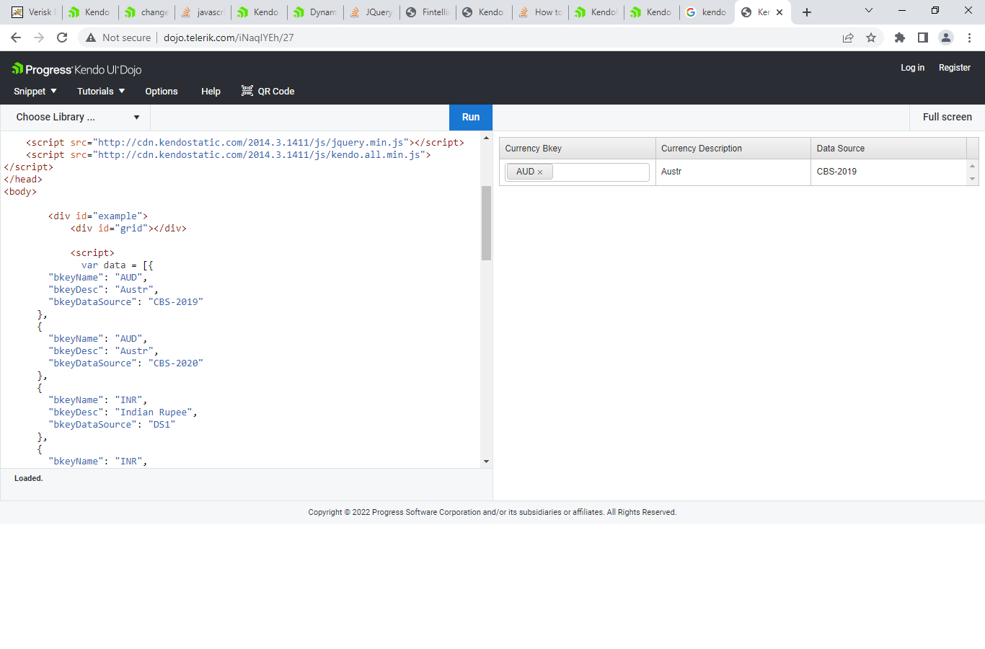Click the "CBS-2020" value in code
Viewport: 985px width, 649px height.
176,363
